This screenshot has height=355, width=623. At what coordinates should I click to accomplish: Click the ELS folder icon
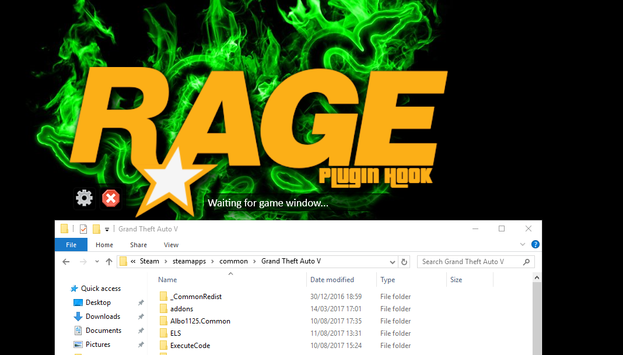pyautogui.click(x=163, y=333)
